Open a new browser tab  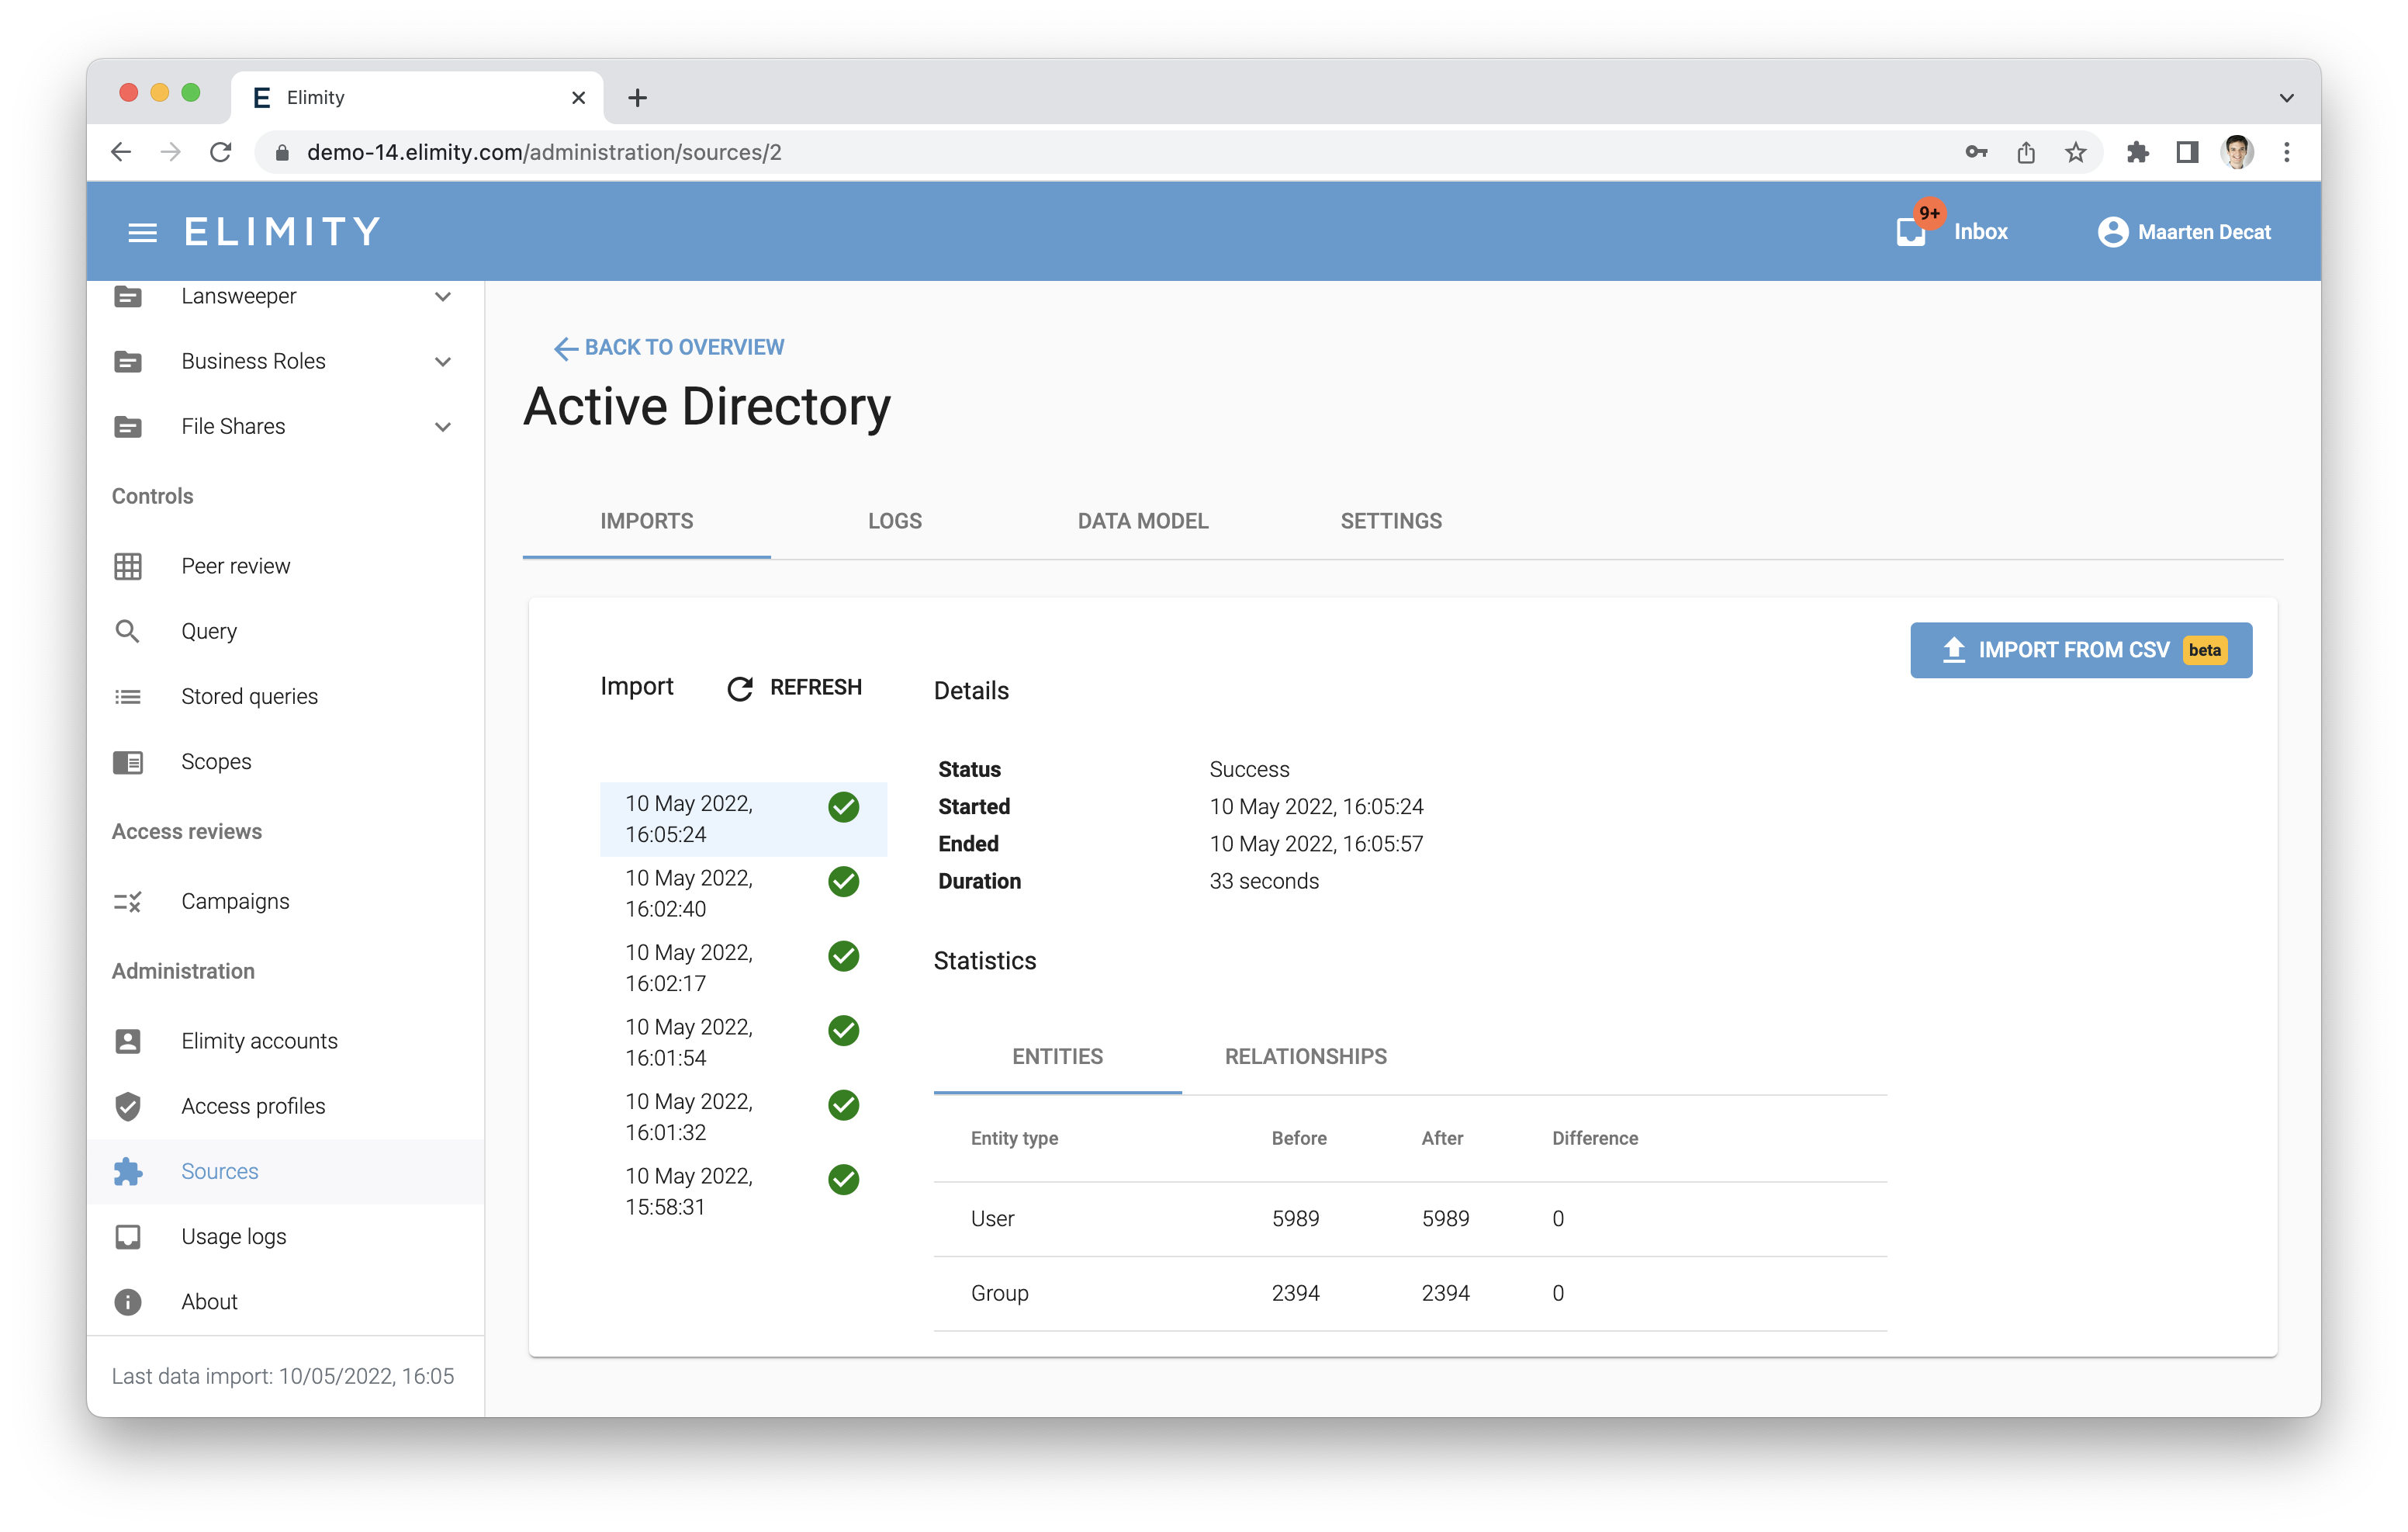point(638,98)
